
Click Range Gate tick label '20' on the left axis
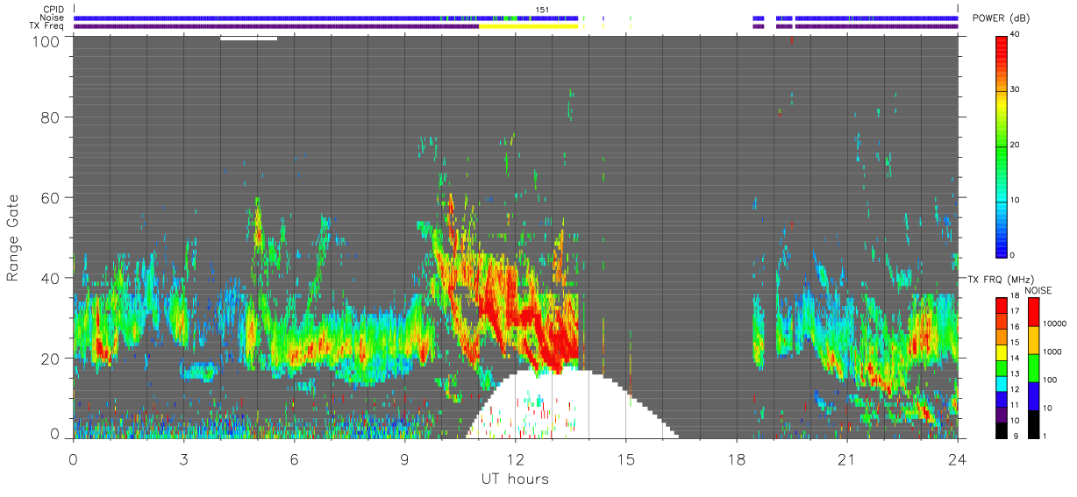(x=51, y=359)
